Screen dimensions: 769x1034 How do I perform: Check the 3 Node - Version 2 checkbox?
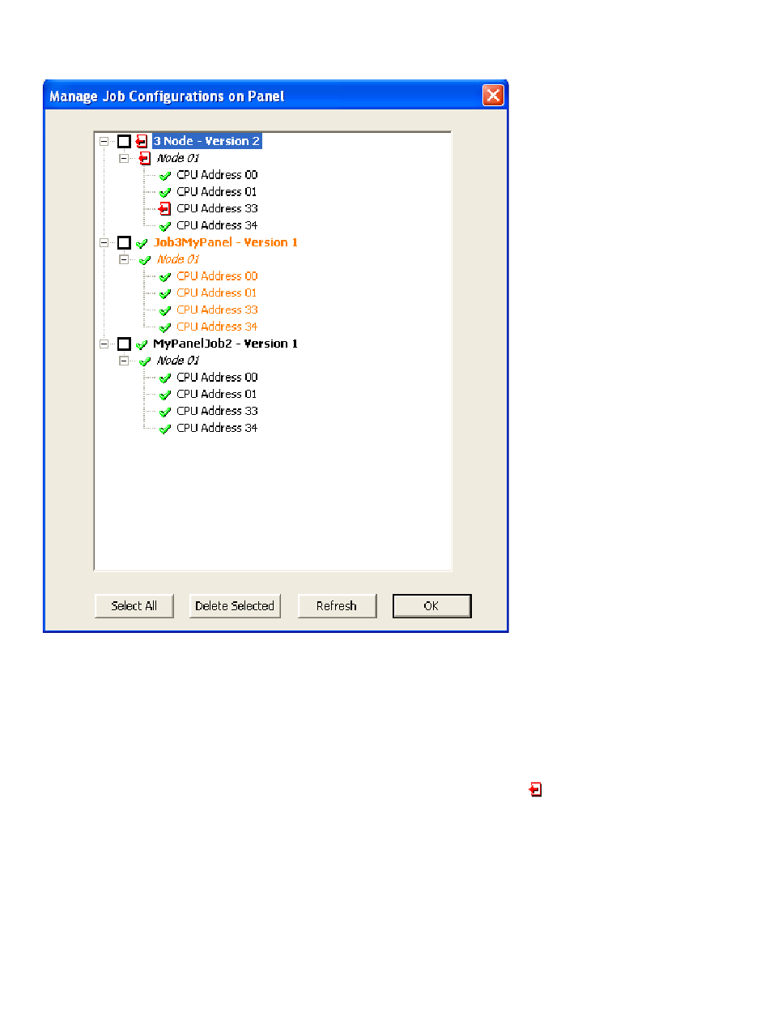(x=124, y=142)
